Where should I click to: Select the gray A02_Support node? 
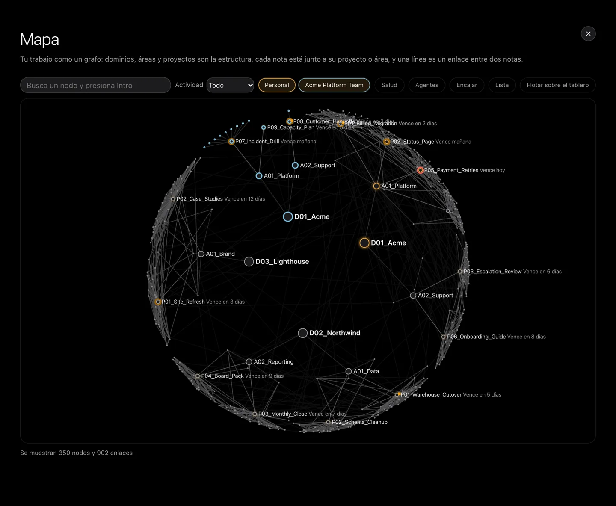tap(413, 296)
